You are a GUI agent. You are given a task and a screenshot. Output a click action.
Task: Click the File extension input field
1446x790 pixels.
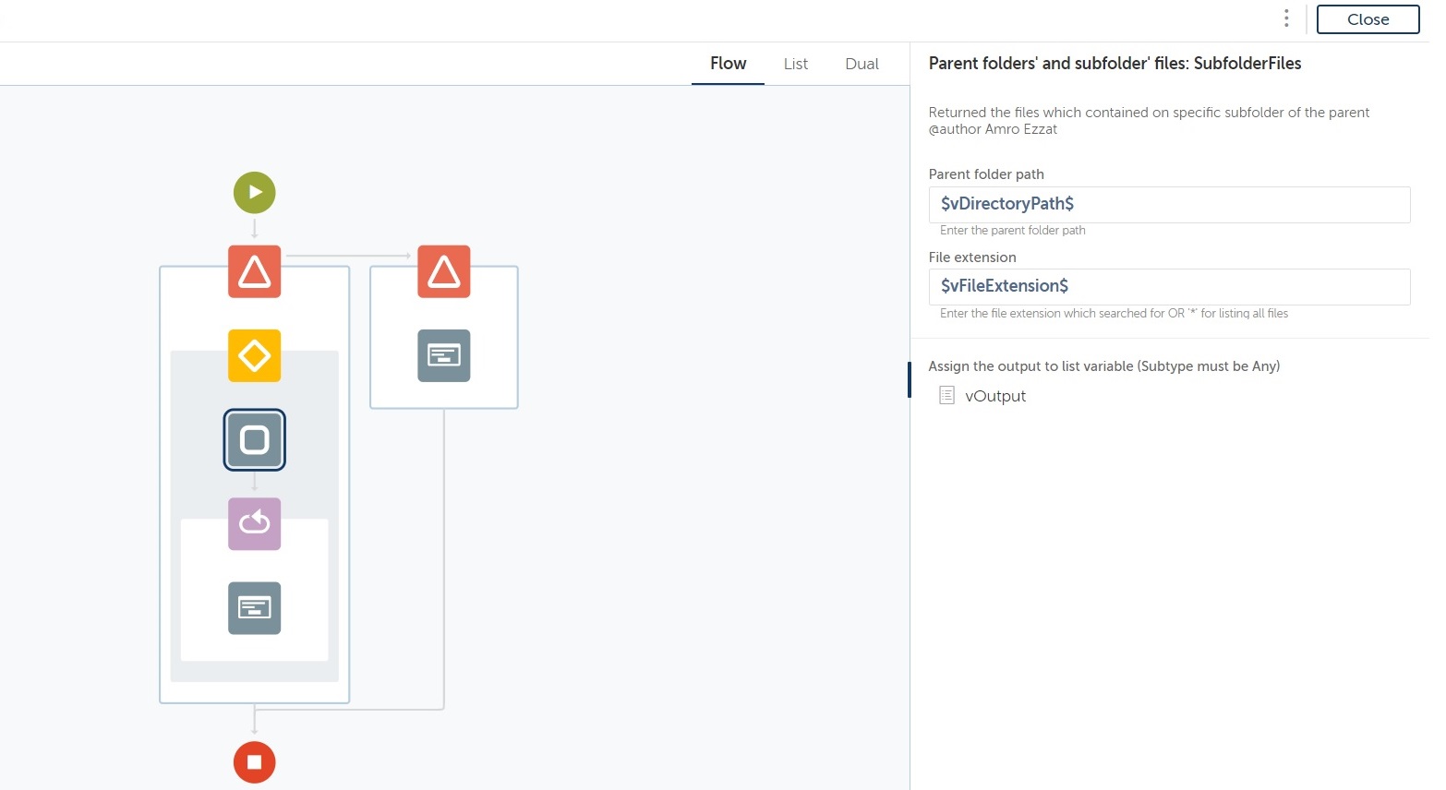coord(1169,286)
